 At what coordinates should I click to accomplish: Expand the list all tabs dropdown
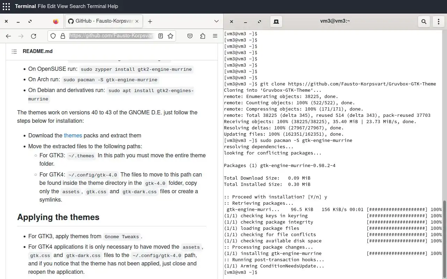tap(217, 21)
